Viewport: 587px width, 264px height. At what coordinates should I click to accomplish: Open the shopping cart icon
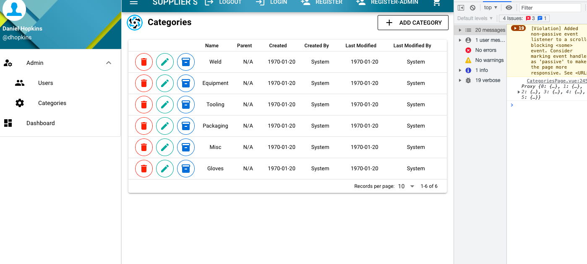coord(437,3)
